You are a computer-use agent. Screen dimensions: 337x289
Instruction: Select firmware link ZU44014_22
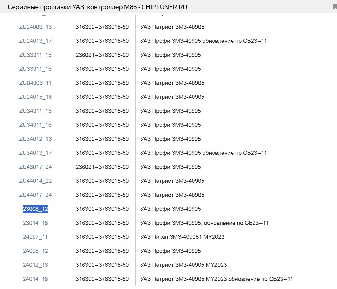[35, 181]
